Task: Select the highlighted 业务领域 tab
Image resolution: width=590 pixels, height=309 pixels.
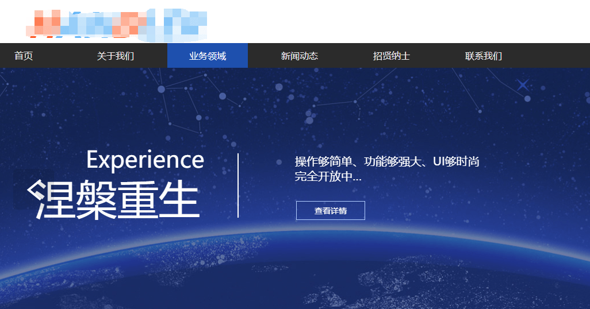Action: (x=208, y=56)
